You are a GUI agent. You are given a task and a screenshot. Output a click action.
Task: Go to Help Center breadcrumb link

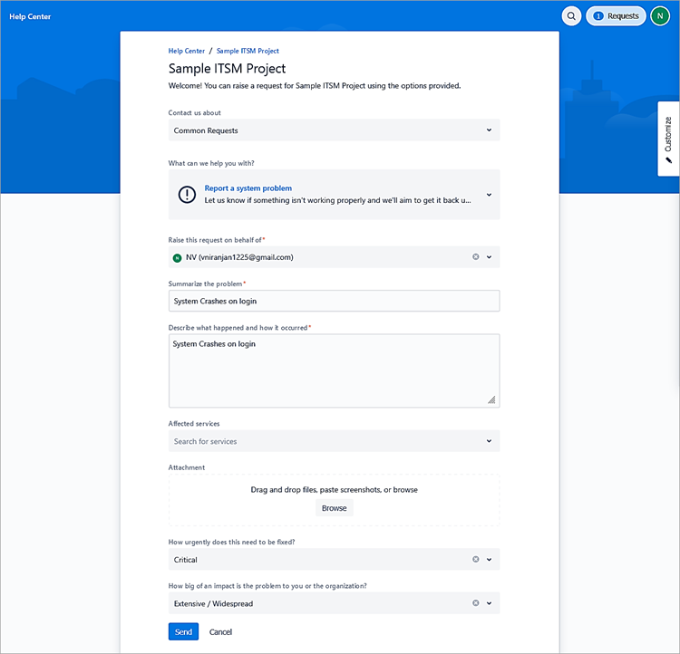point(187,52)
